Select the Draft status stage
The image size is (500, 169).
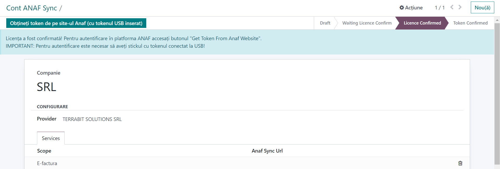coord(325,23)
